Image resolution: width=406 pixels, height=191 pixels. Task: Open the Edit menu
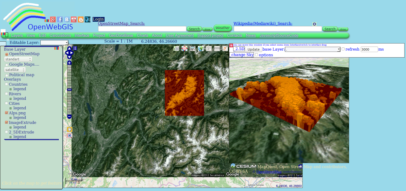[x=42, y=35]
